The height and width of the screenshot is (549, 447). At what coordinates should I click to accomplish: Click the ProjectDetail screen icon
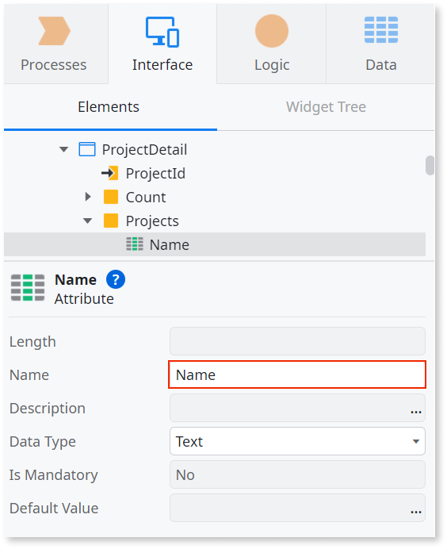coord(87,149)
